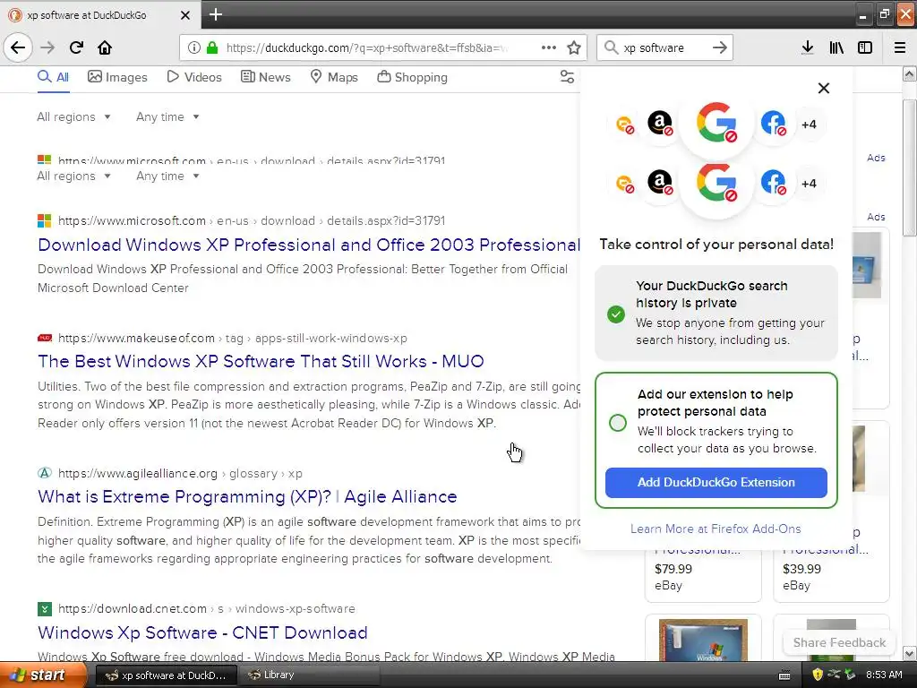The height and width of the screenshot is (688, 917).
Task: Expand the upper All regions dropdown
Action: [73, 117]
